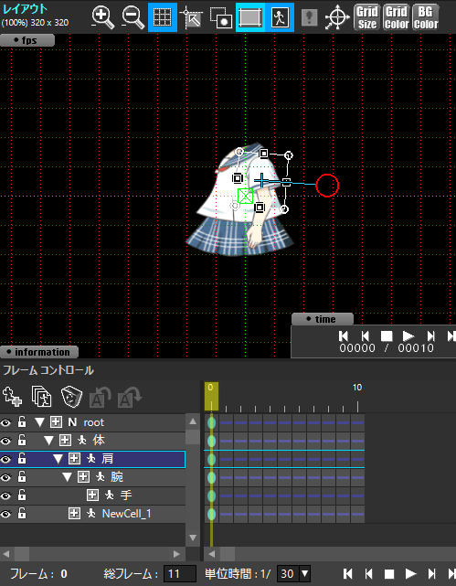Toggle the lock on 肩 row
The height and width of the screenshot is (586, 456).
pyautogui.click(x=22, y=459)
